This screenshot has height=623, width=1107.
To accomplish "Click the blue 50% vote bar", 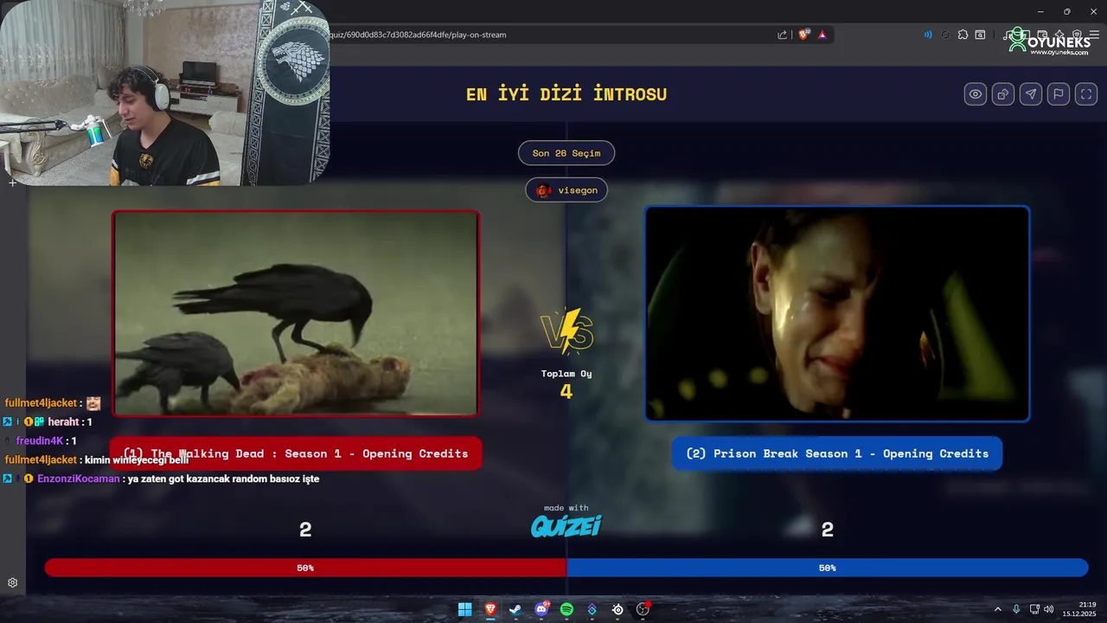I will pos(828,568).
